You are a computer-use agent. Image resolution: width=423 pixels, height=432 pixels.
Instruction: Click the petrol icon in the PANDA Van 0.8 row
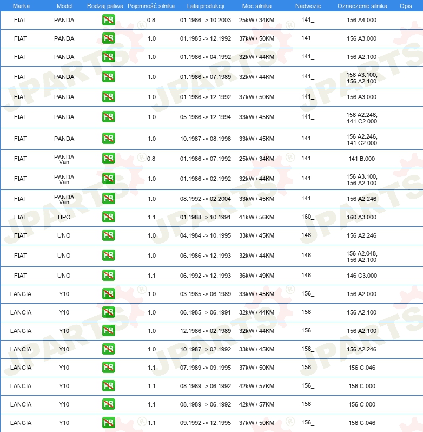click(108, 159)
